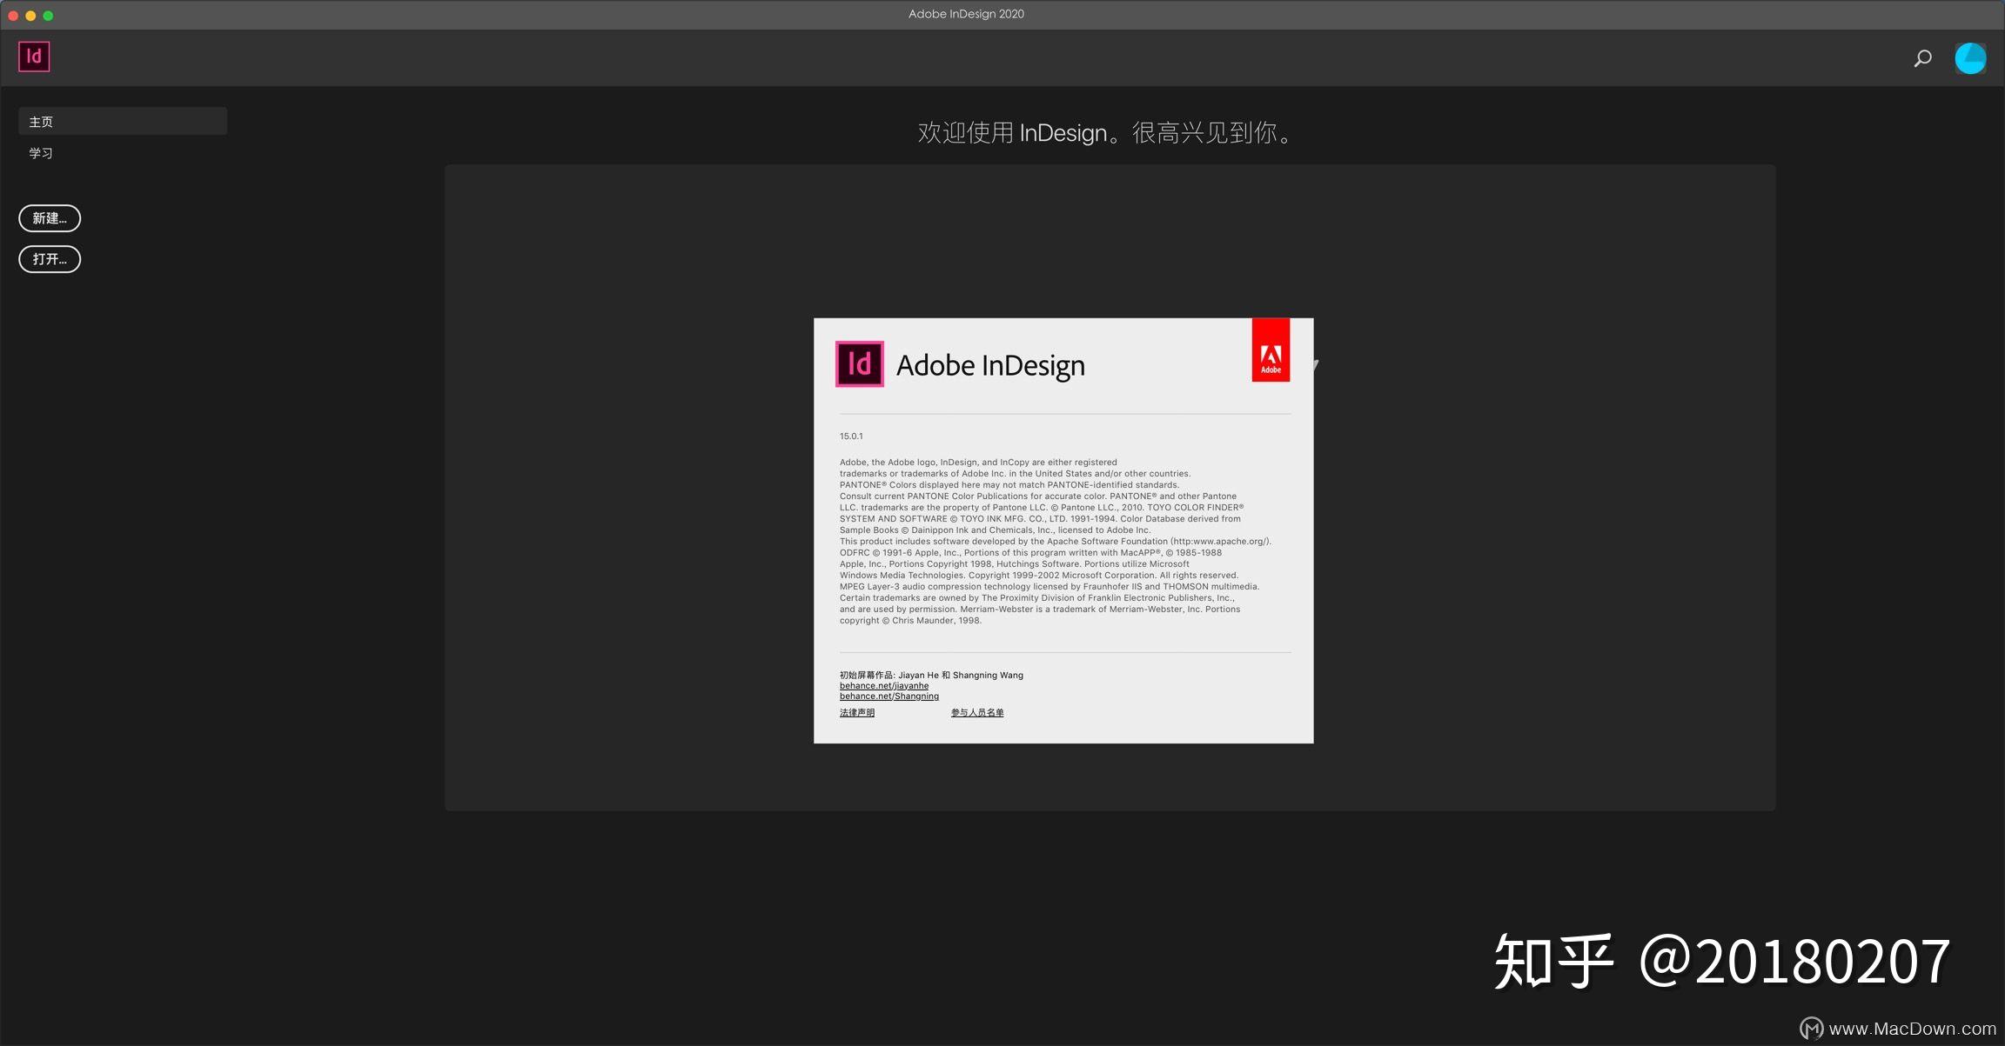Switch to the 学习 sidebar section
2005x1046 pixels.
[x=41, y=152]
